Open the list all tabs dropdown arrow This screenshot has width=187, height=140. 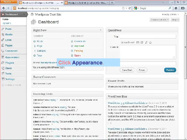click(x=163, y=3)
